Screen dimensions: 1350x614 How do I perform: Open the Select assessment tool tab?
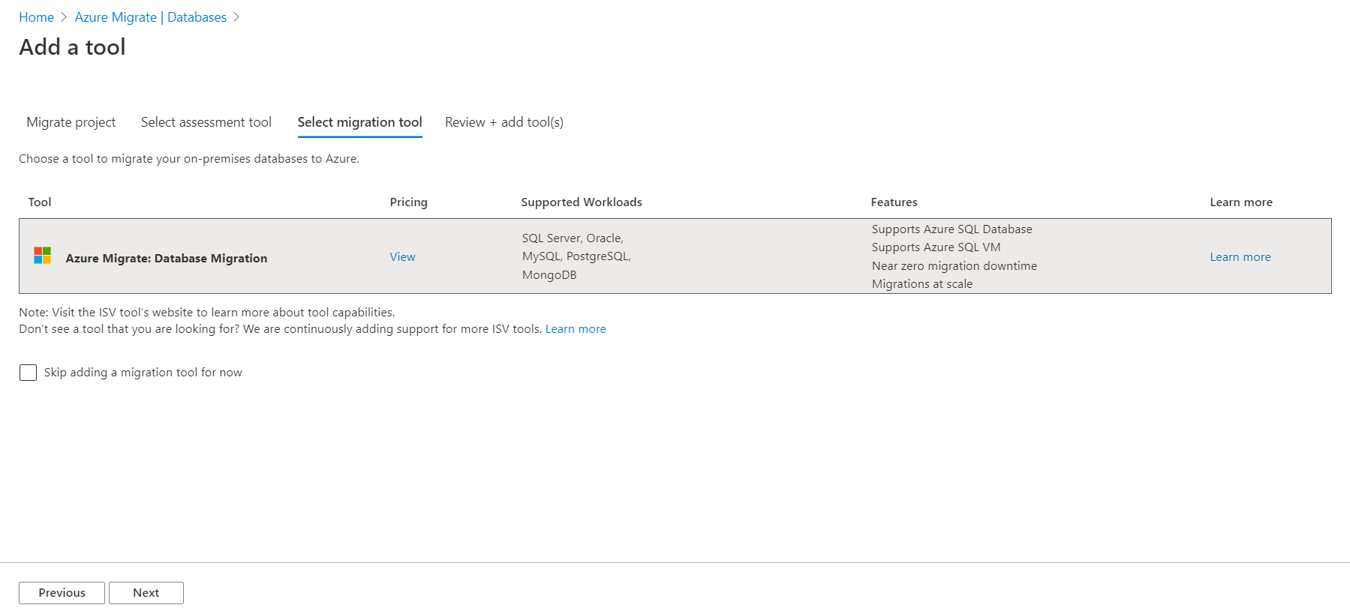click(206, 122)
